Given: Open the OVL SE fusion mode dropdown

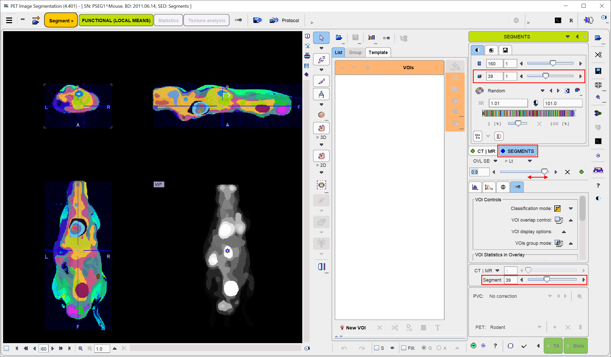Looking at the screenshot, I should click(495, 161).
